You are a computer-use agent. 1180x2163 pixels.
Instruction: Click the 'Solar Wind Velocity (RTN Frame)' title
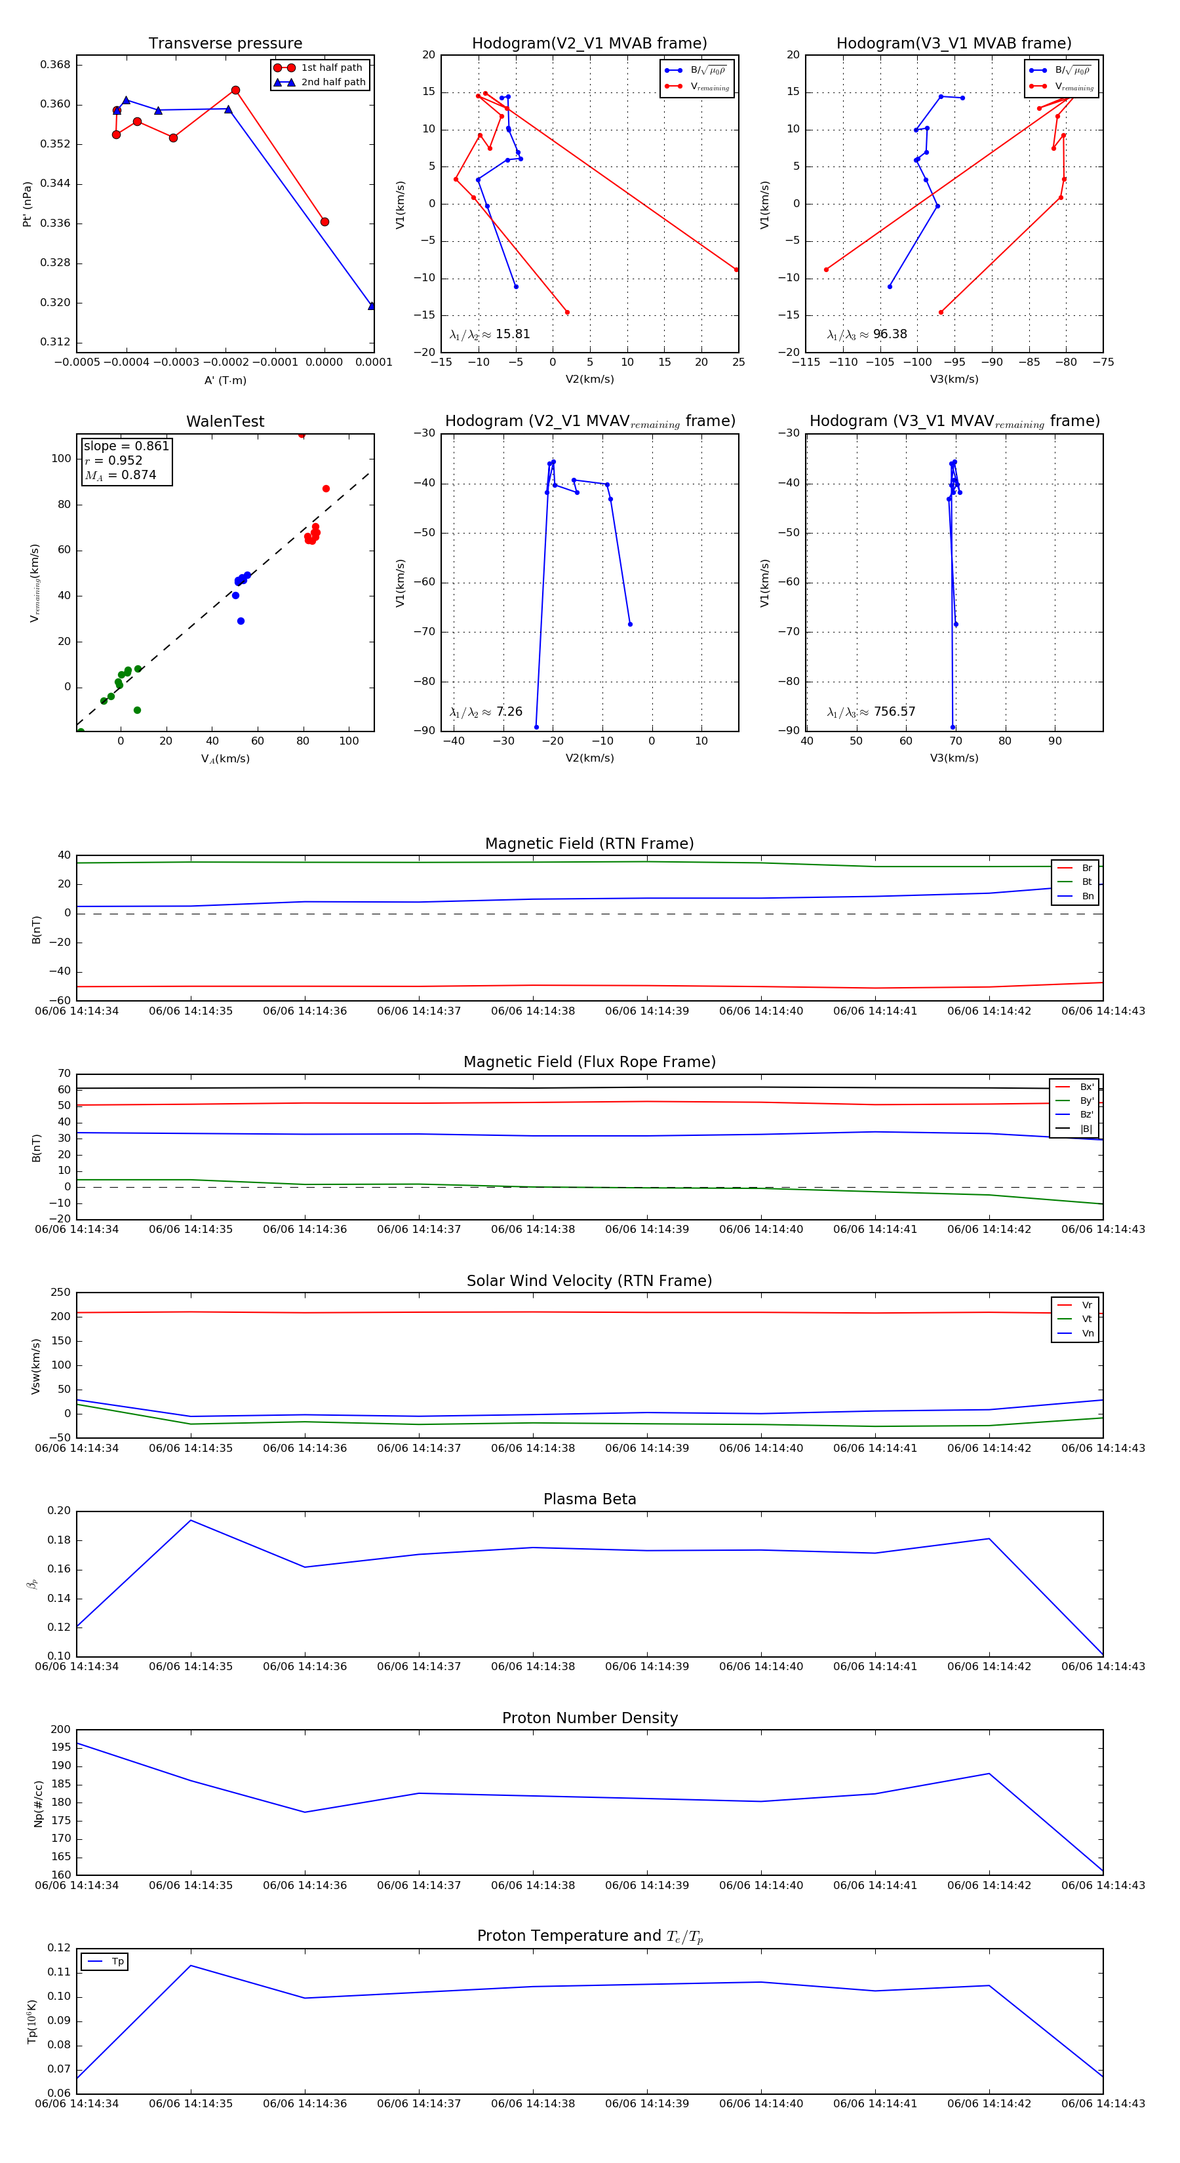(589, 1281)
